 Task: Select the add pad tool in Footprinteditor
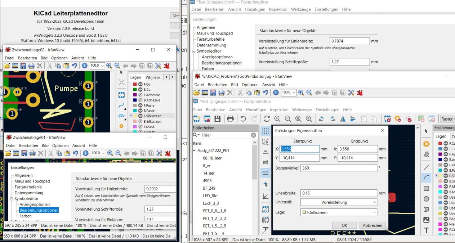(426, 144)
